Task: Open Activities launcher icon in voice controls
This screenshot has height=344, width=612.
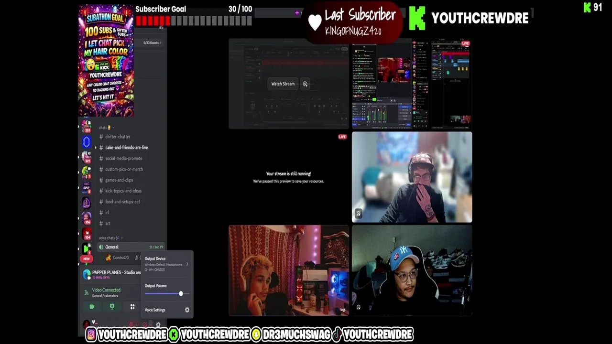Action: click(x=132, y=307)
